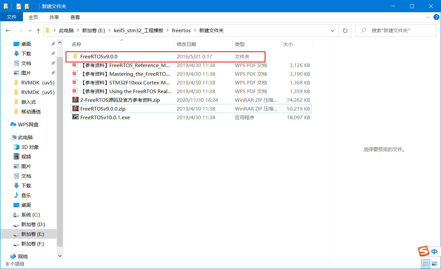Click freertos in the address breadcrumb
This screenshot has width=441, height=269.
181,31
